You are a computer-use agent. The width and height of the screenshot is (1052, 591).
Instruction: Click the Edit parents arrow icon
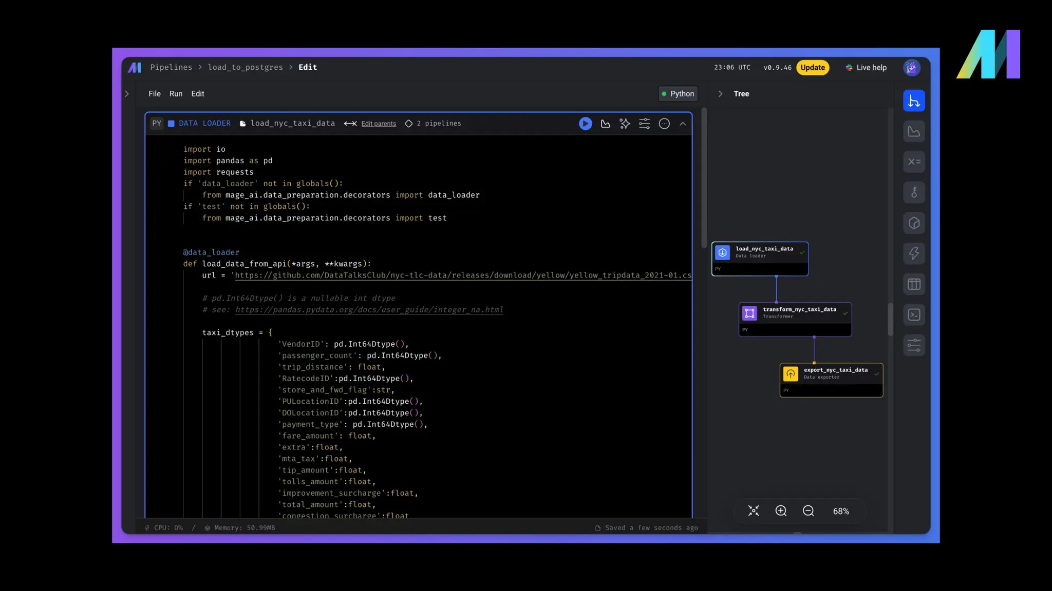[x=350, y=124]
